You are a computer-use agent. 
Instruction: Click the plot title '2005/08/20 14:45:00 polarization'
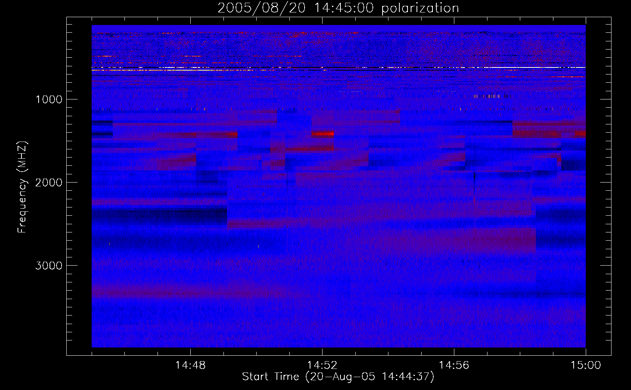tap(338, 8)
